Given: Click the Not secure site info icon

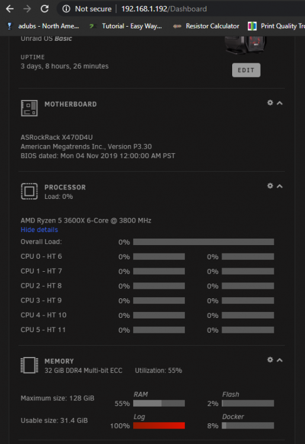Looking at the screenshot, I should [66, 9].
